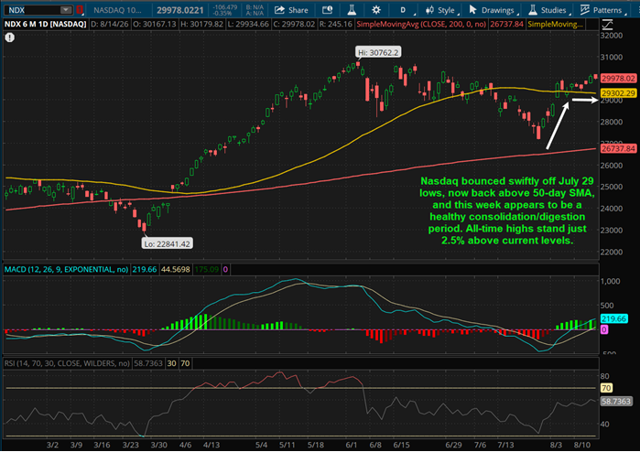
Task: Click the L: 29934.66 low value
Action: 248,25
